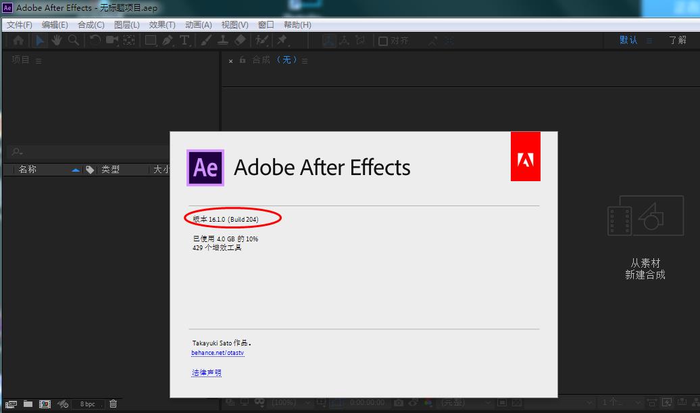Click the Adobe After Effects title in dialog
Screen dimensions: 700x413
pyautogui.click(x=322, y=168)
